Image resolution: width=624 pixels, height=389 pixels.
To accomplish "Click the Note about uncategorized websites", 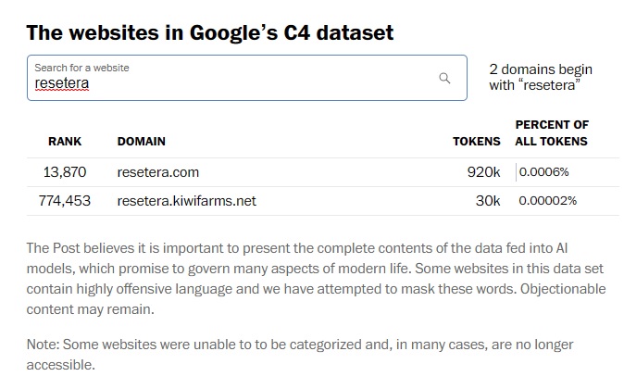I will [300, 355].
